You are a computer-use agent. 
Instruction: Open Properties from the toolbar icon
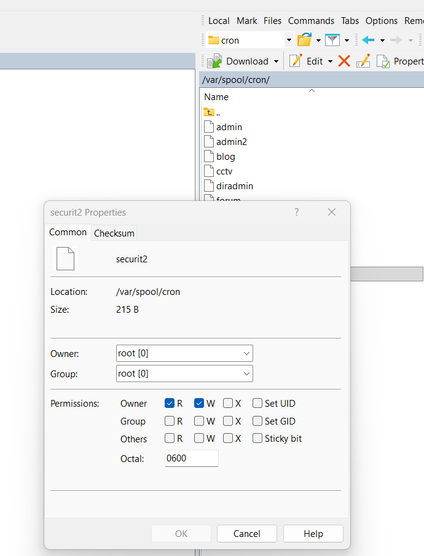pyautogui.click(x=383, y=61)
